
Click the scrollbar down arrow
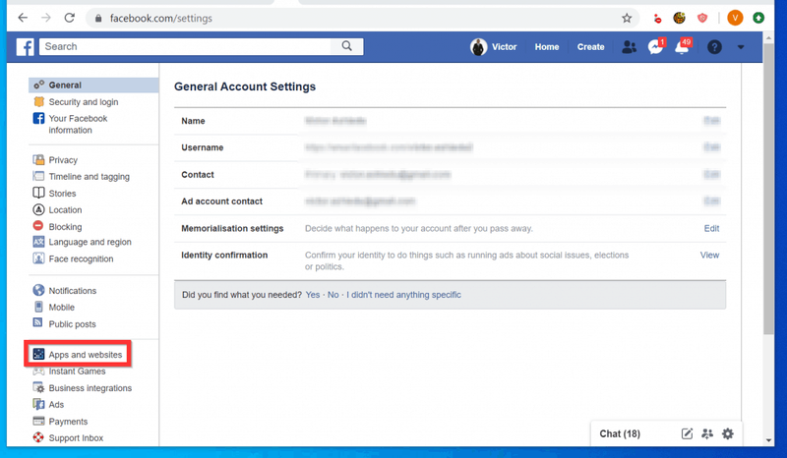[x=768, y=440]
